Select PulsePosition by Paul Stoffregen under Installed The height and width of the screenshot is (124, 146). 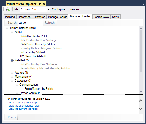click(39, 64)
